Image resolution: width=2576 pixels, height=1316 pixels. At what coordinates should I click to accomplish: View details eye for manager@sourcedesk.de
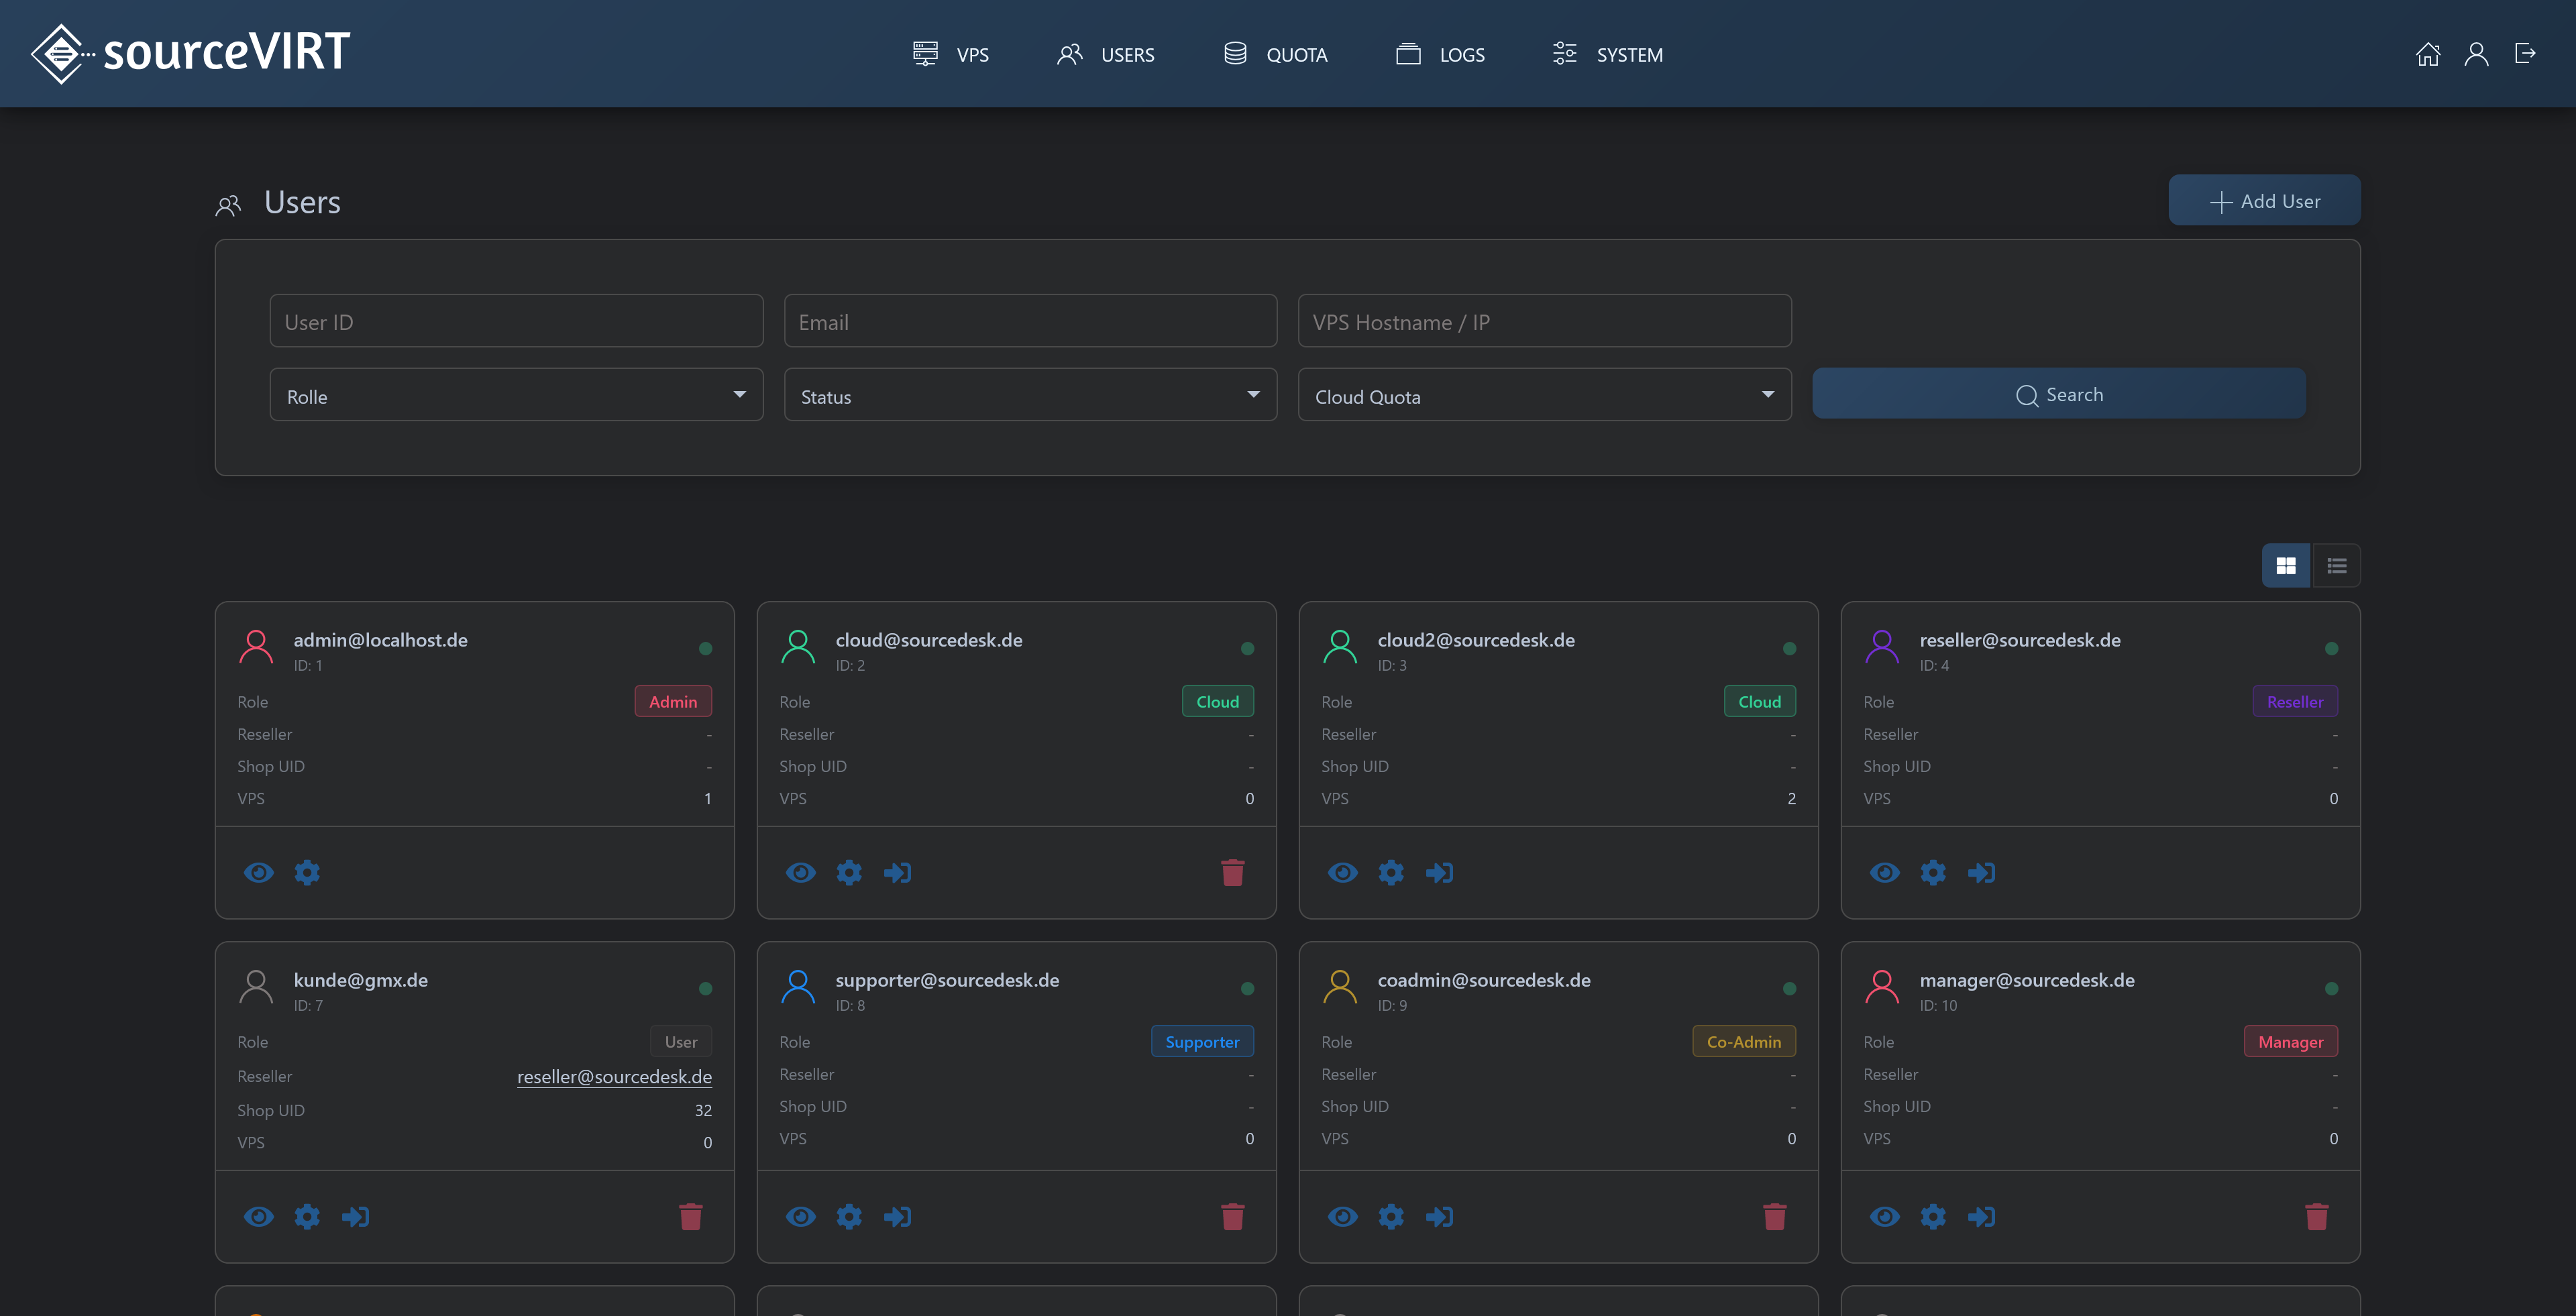(1885, 1216)
